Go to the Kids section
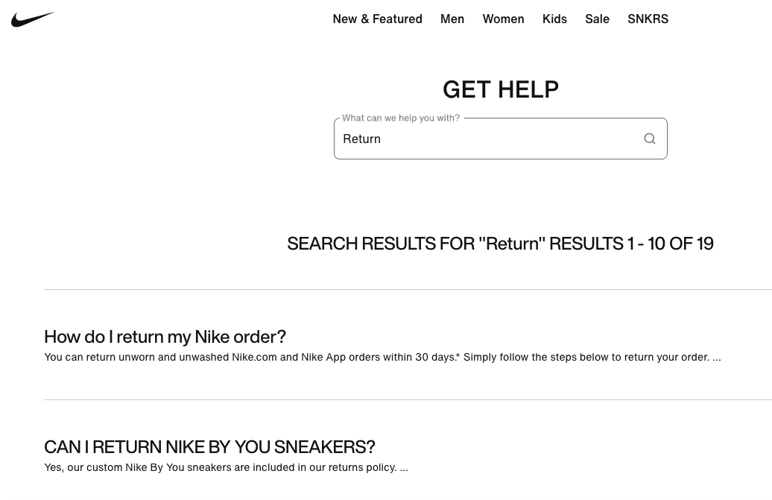The height and width of the screenshot is (500, 772). point(554,19)
